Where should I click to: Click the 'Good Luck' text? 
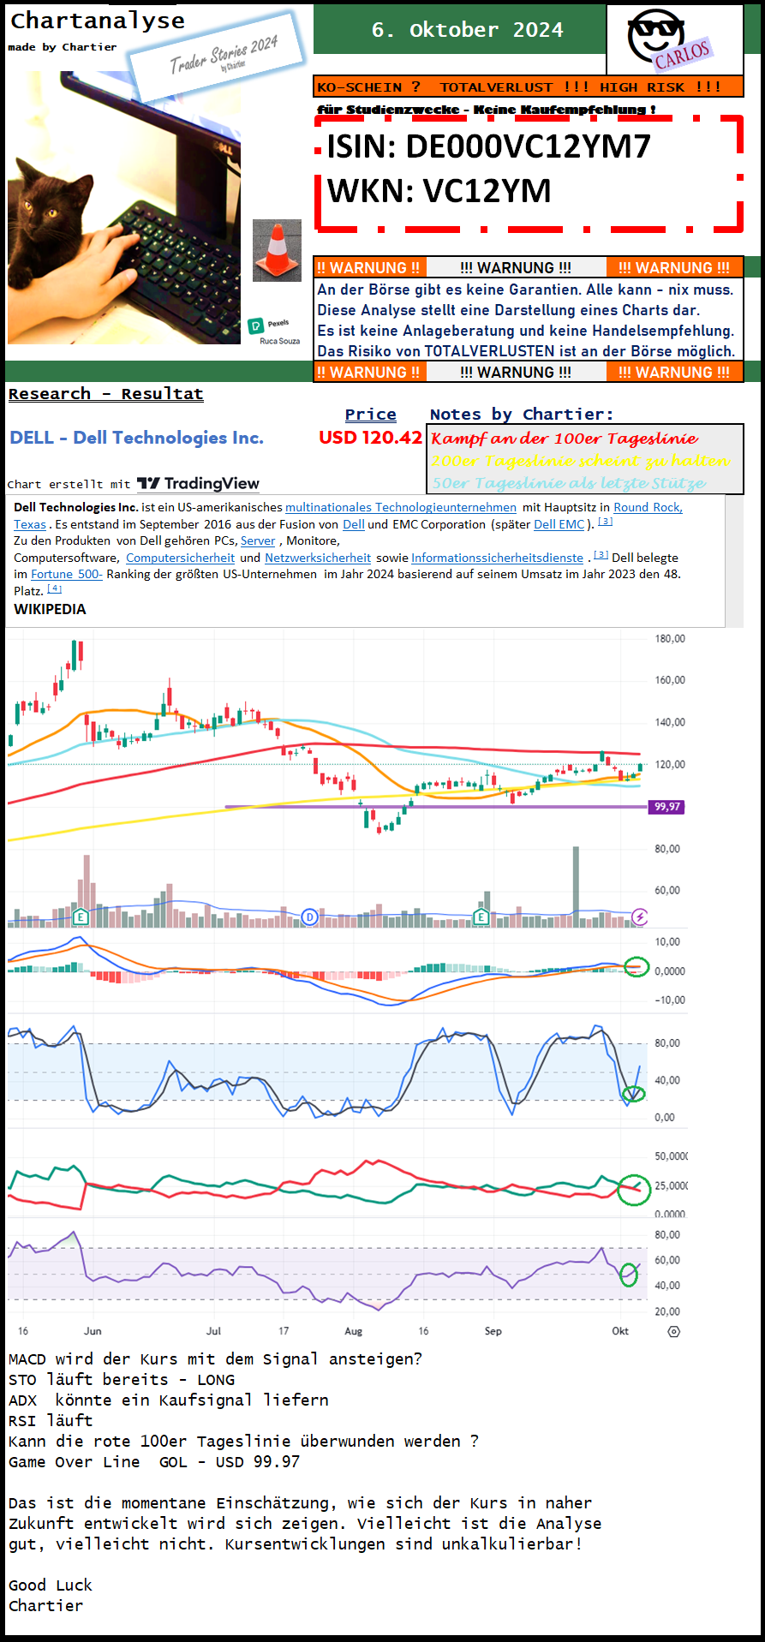click(x=51, y=1585)
